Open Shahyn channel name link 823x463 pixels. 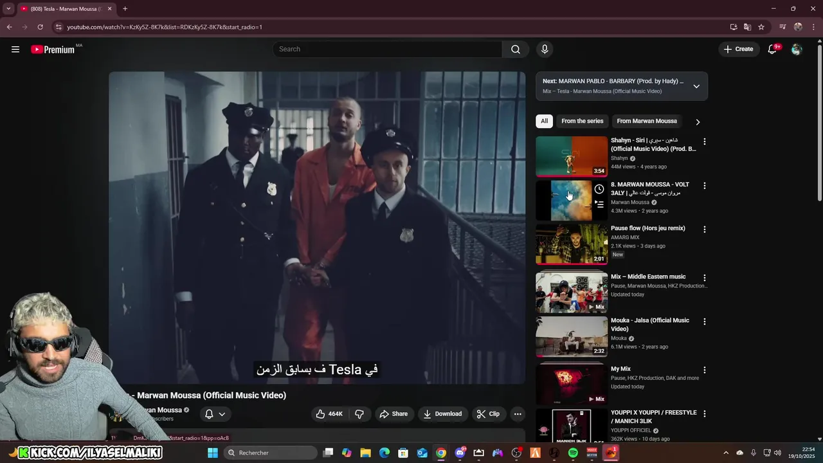619,158
